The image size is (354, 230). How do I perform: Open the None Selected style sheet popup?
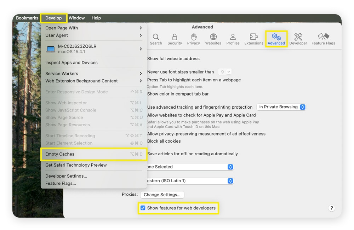(190, 167)
